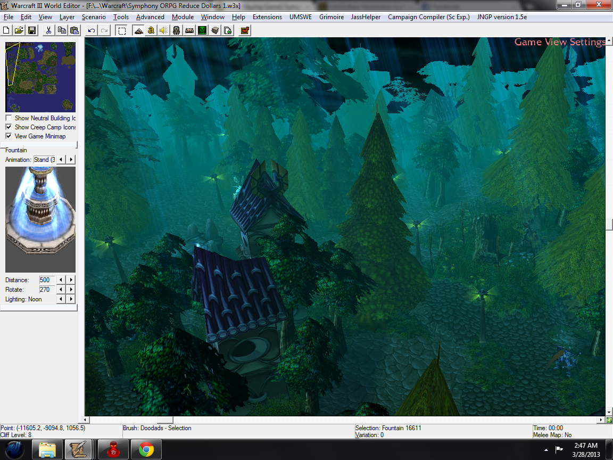Copy selection with the copy icon
The width and height of the screenshot is (613, 460).
[62, 30]
